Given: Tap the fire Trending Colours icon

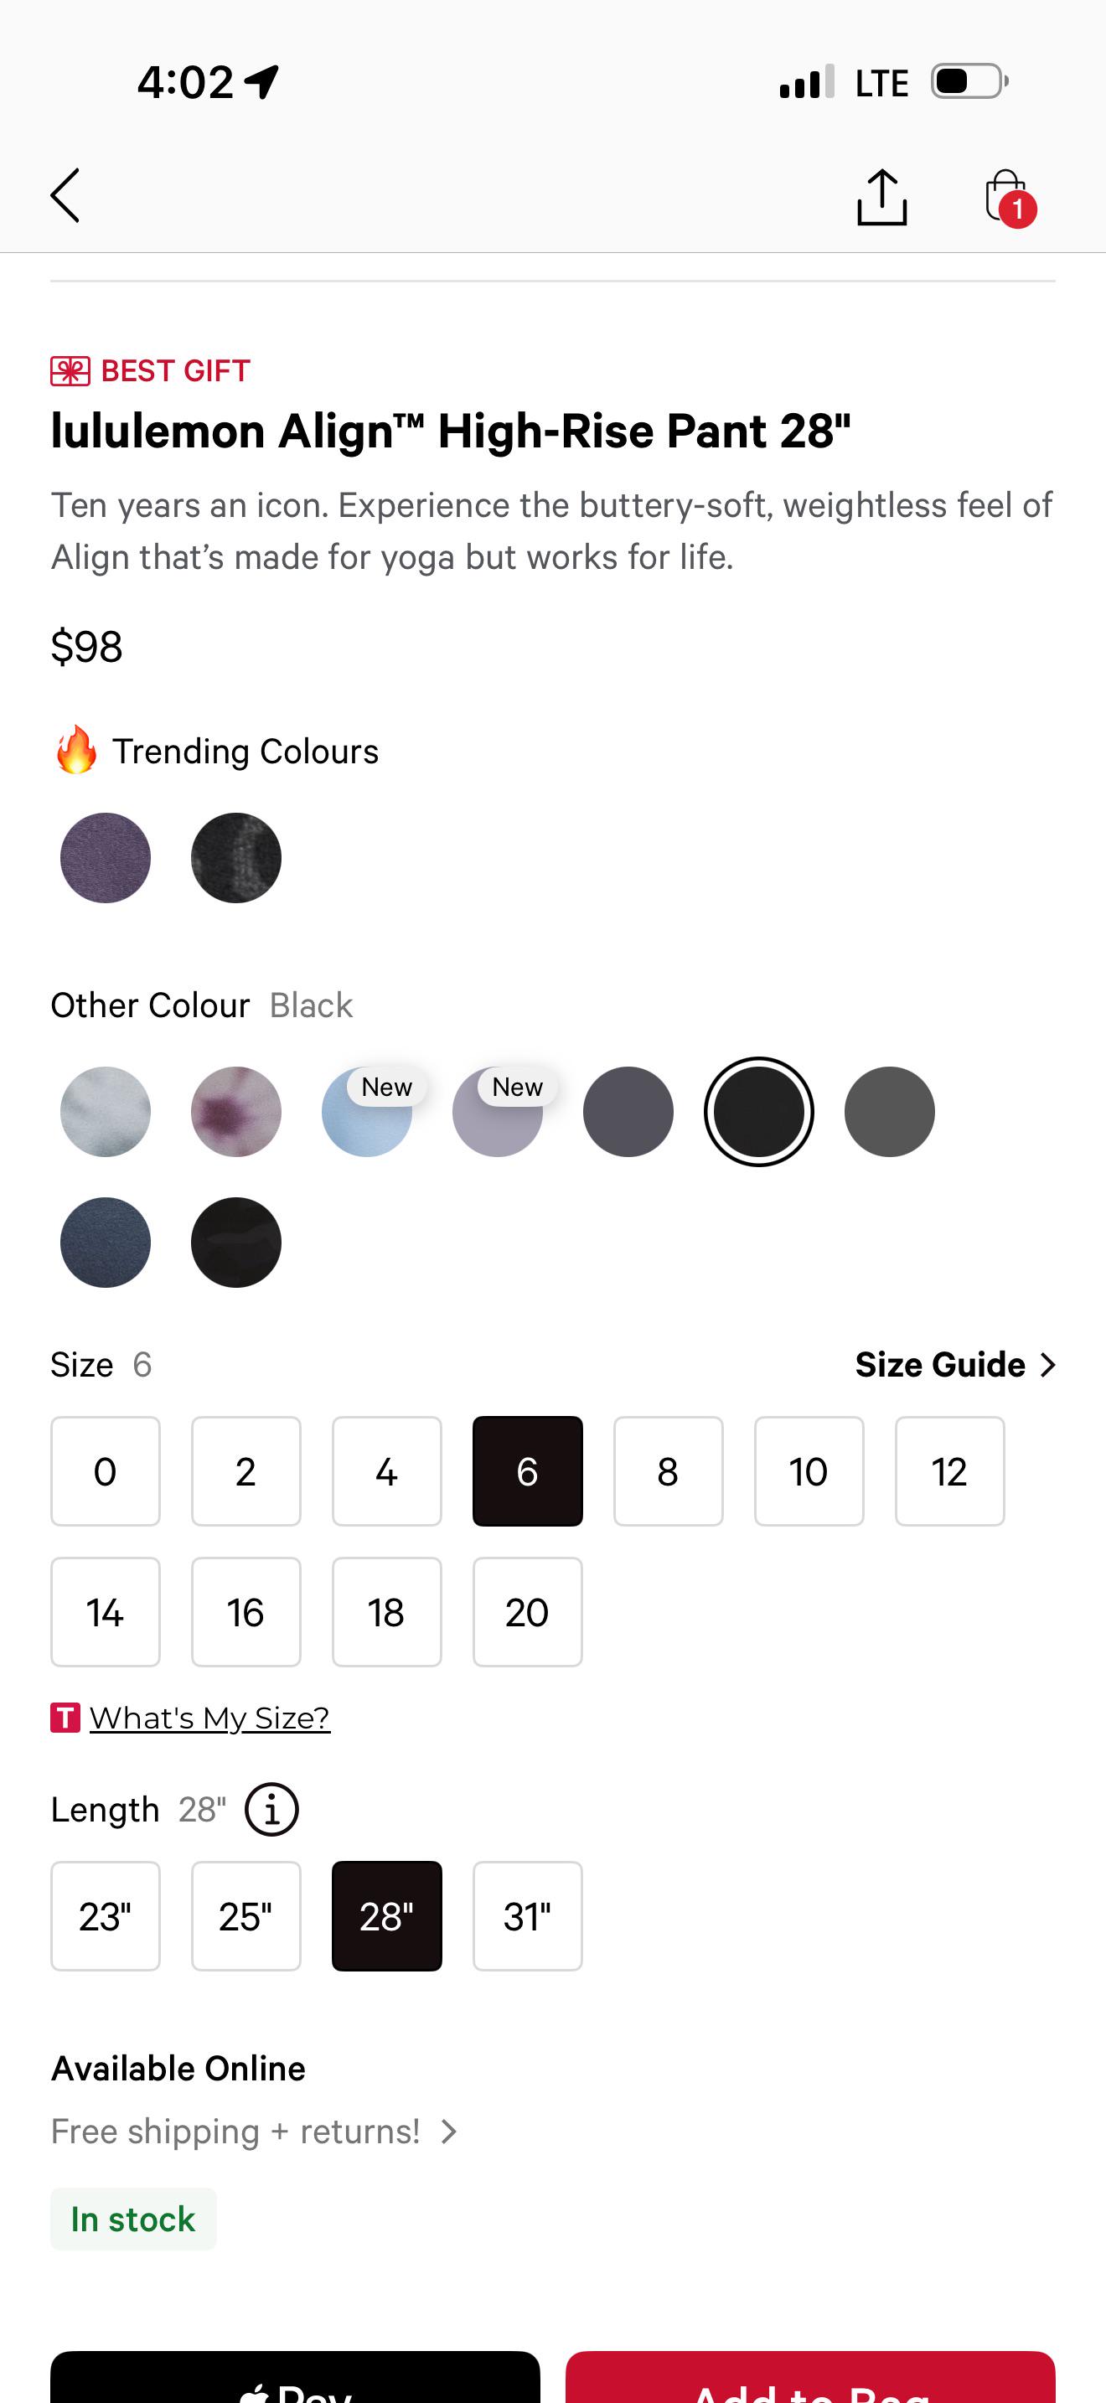Looking at the screenshot, I should click(76, 750).
